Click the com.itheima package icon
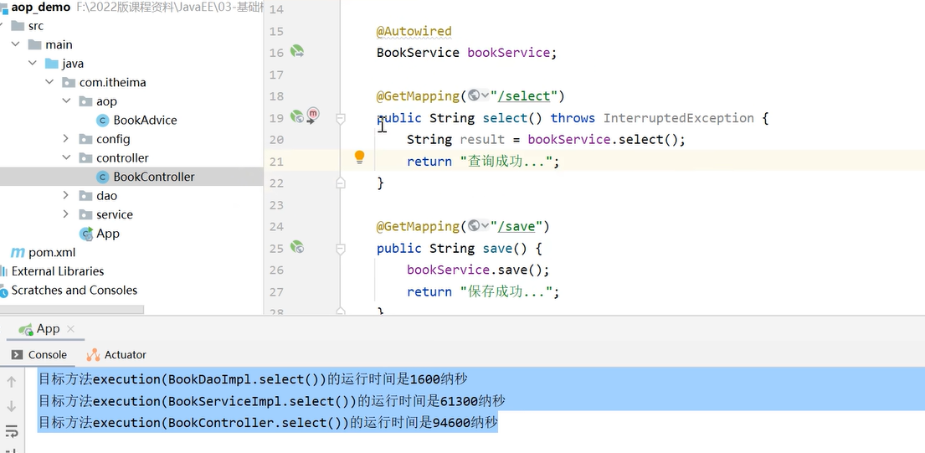This screenshot has width=925, height=453. [69, 83]
